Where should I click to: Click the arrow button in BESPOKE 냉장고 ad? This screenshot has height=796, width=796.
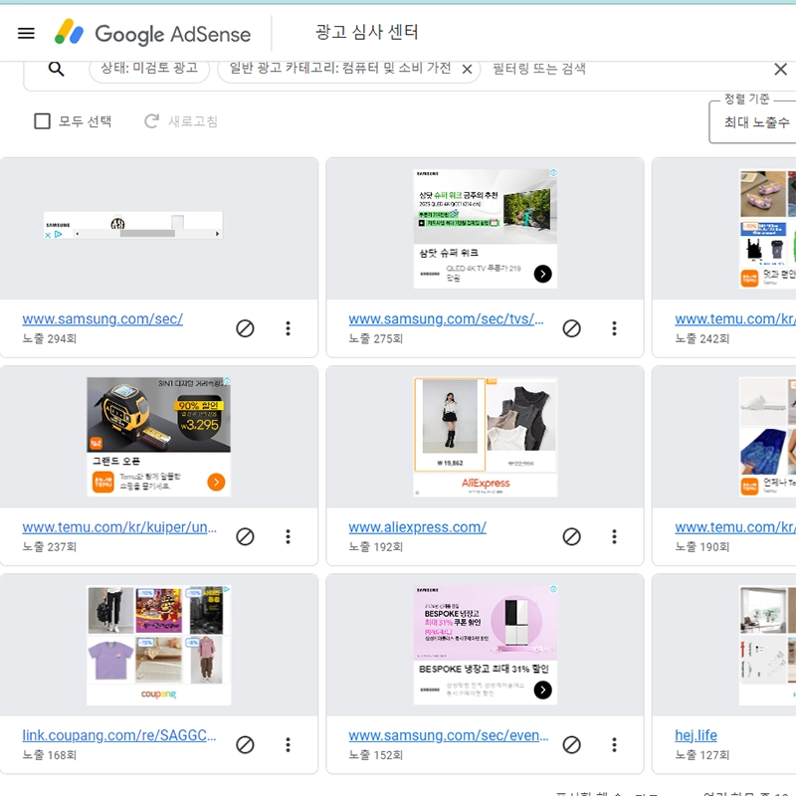coord(542,690)
